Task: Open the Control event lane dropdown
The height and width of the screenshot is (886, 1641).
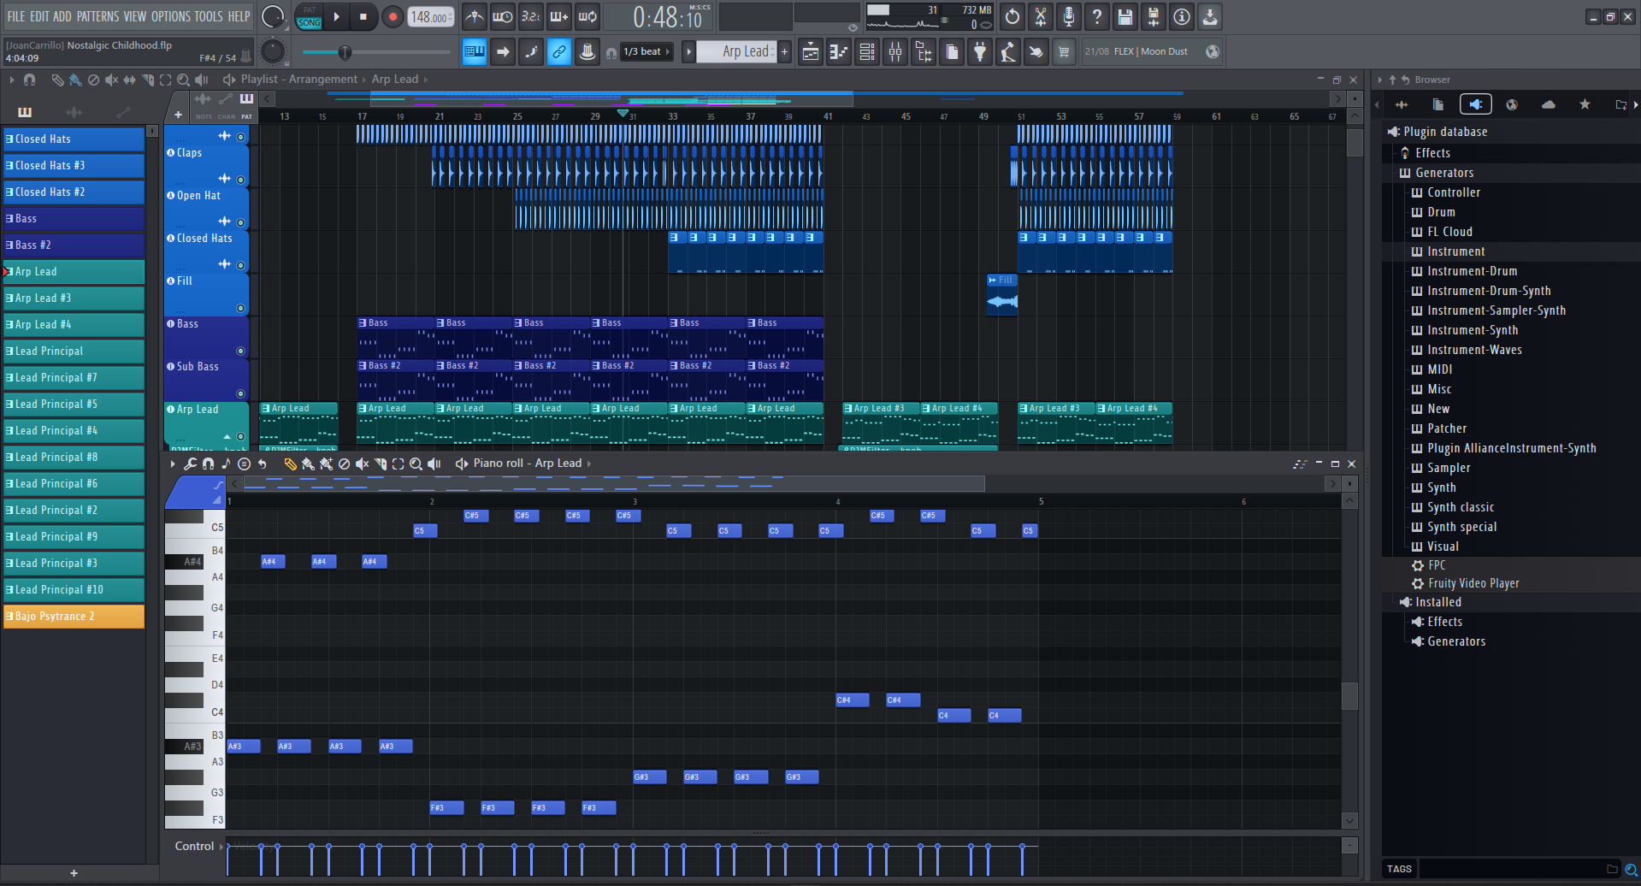Action: click(200, 847)
